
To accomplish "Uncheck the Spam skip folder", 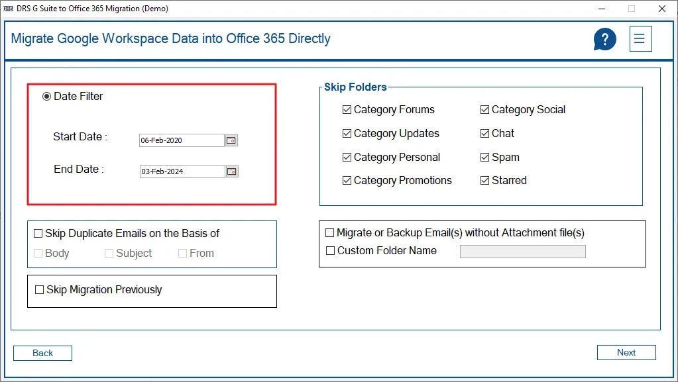I will click(x=484, y=158).
